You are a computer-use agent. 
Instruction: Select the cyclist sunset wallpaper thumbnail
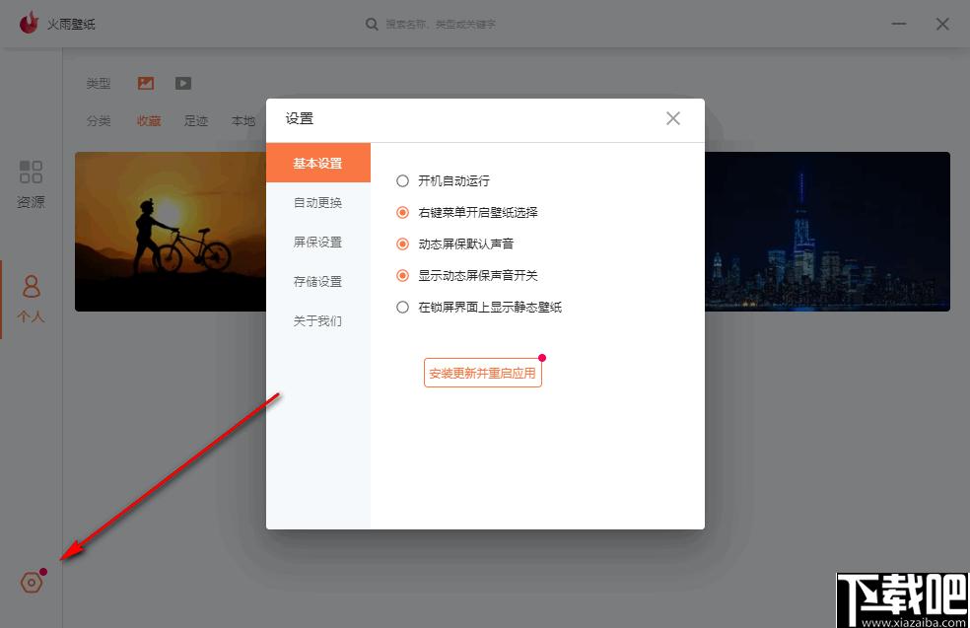tap(170, 232)
